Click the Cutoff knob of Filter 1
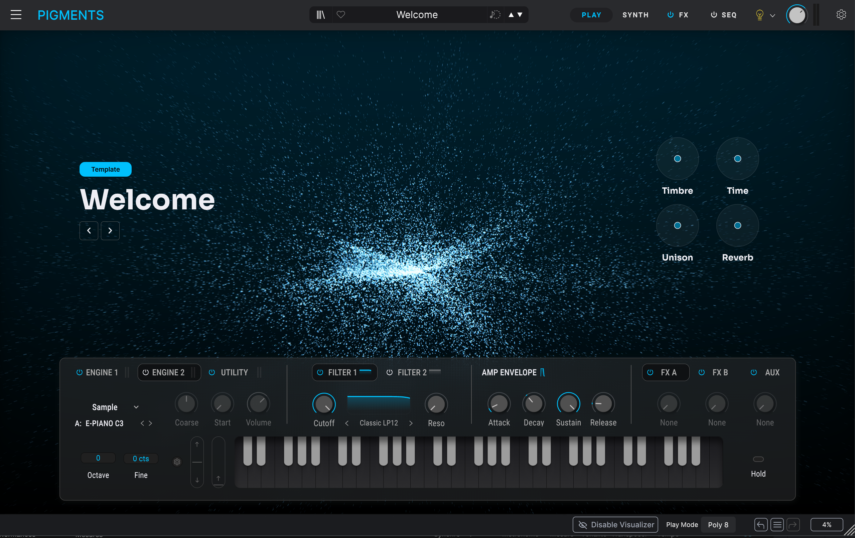The image size is (855, 538). pos(324,404)
